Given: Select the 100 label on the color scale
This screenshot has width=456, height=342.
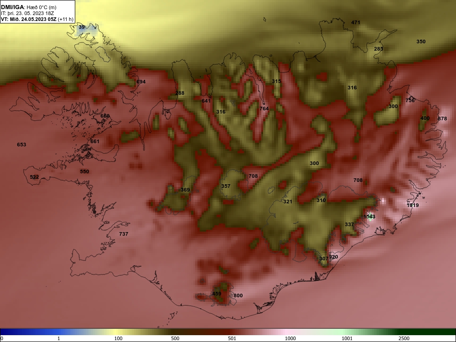Looking at the screenshot, I should click(118, 338).
